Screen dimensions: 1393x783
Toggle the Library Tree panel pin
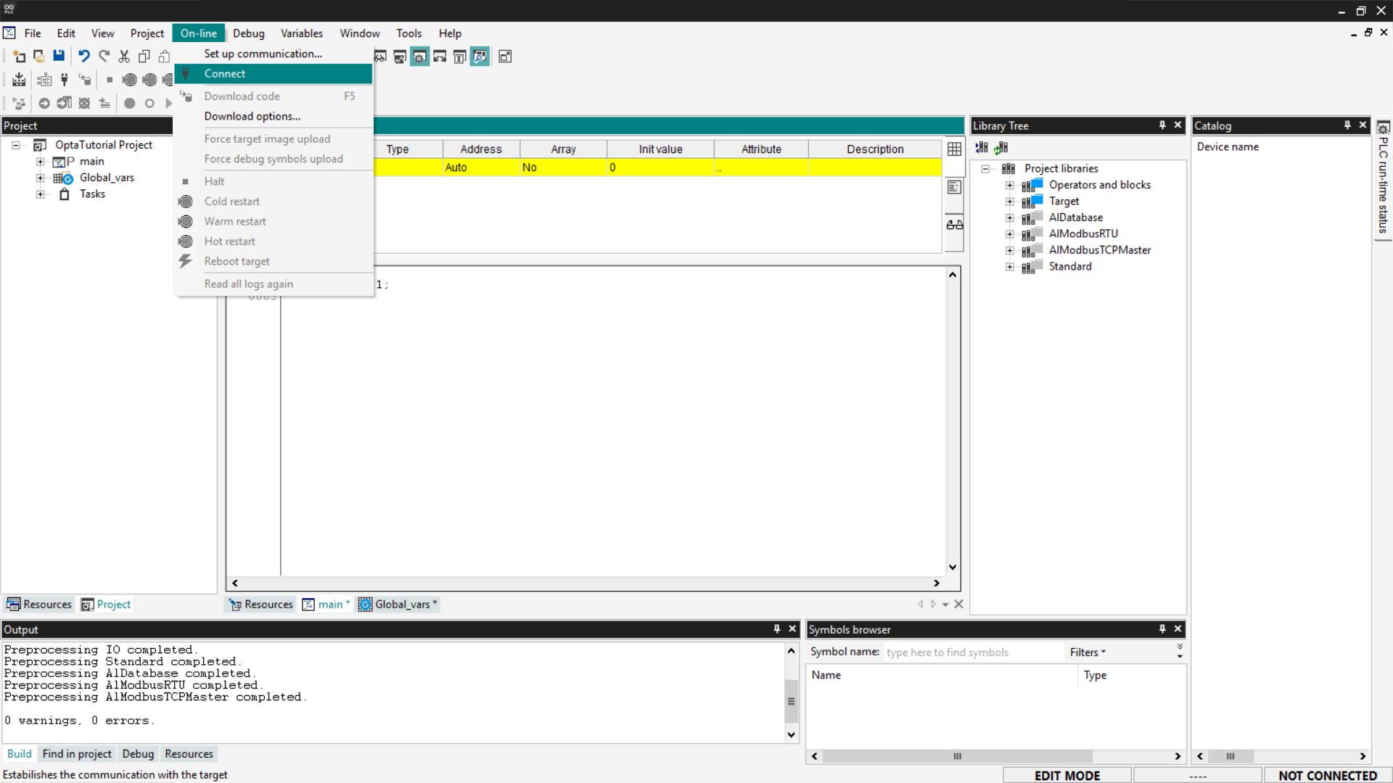pyautogui.click(x=1162, y=125)
